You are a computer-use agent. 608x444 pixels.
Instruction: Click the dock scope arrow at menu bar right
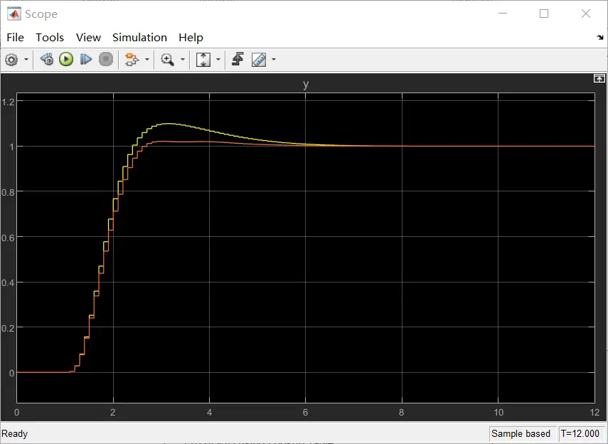(600, 37)
